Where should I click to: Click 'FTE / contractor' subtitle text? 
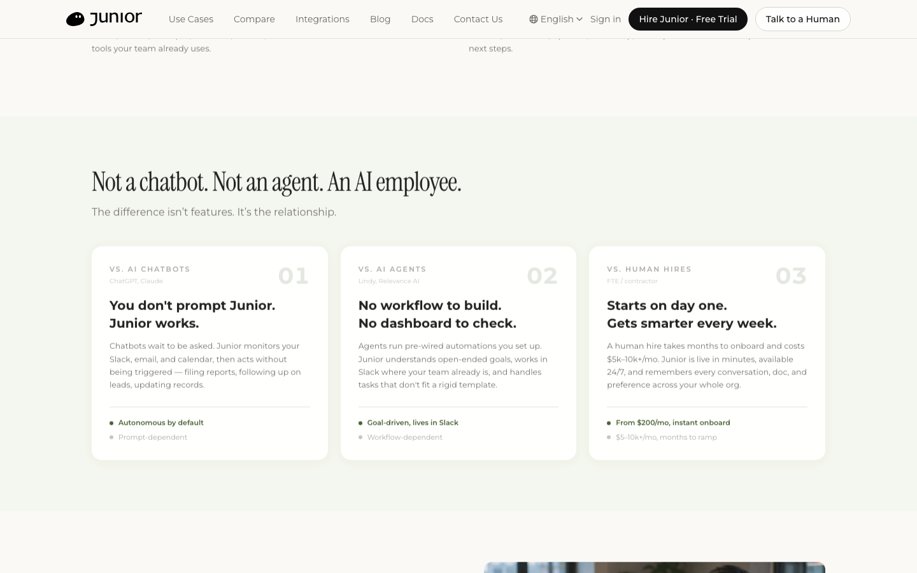(x=632, y=281)
